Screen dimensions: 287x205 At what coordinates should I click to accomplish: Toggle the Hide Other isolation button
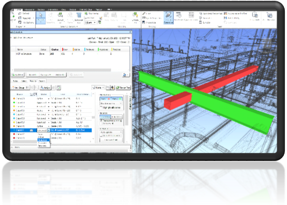117,117
